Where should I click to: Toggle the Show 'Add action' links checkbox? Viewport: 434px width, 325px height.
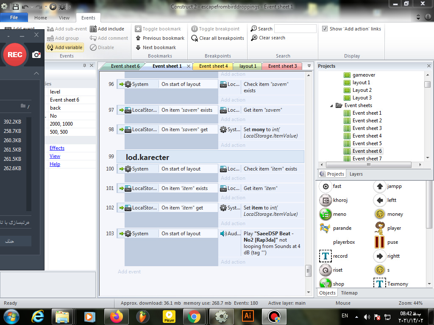point(325,29)
